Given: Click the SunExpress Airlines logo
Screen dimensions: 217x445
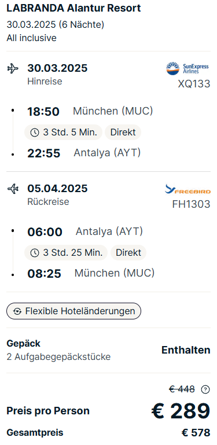Looking at the screenshot, I should pyautogui.click(x=187, y=69).
